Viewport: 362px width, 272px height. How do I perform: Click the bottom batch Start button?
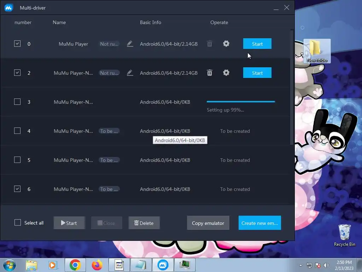click(x=69, y=223)
